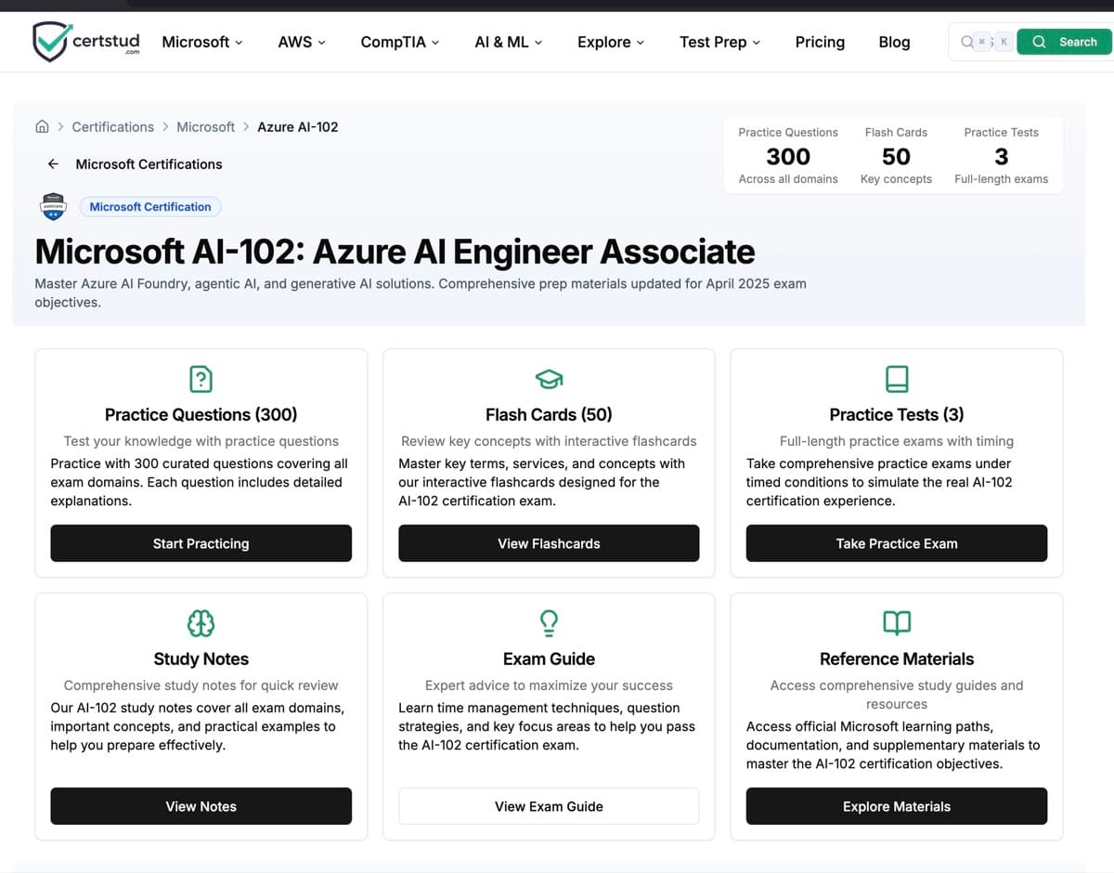Select the Exam Guide lightbulb icon

[x=548, y=622]
